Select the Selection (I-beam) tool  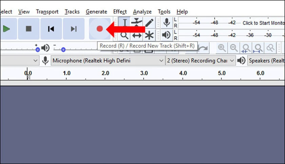click(x=125, y=23)
